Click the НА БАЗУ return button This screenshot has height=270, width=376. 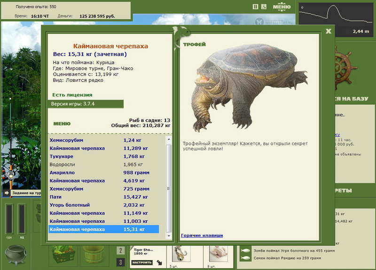[x=352, y=99]
